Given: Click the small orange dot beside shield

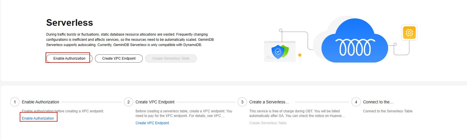Looking at the screenshot, I should [x=300, y=55].
